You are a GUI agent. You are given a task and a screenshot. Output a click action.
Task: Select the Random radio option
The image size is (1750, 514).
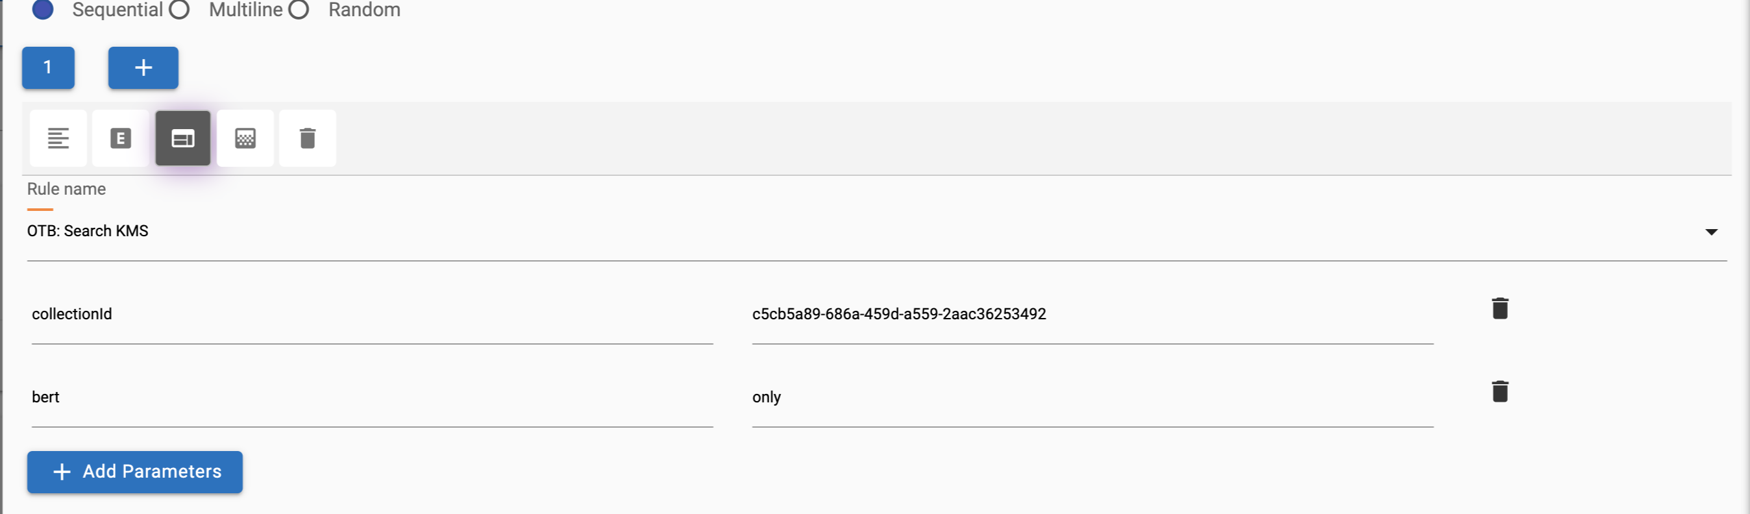(x=299, y=10)
